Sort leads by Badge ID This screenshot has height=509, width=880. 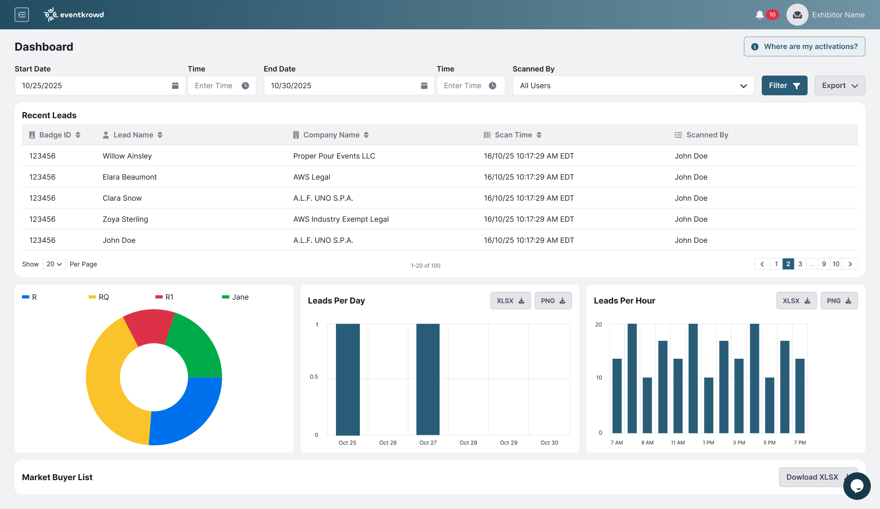click(x=78, y=135)
